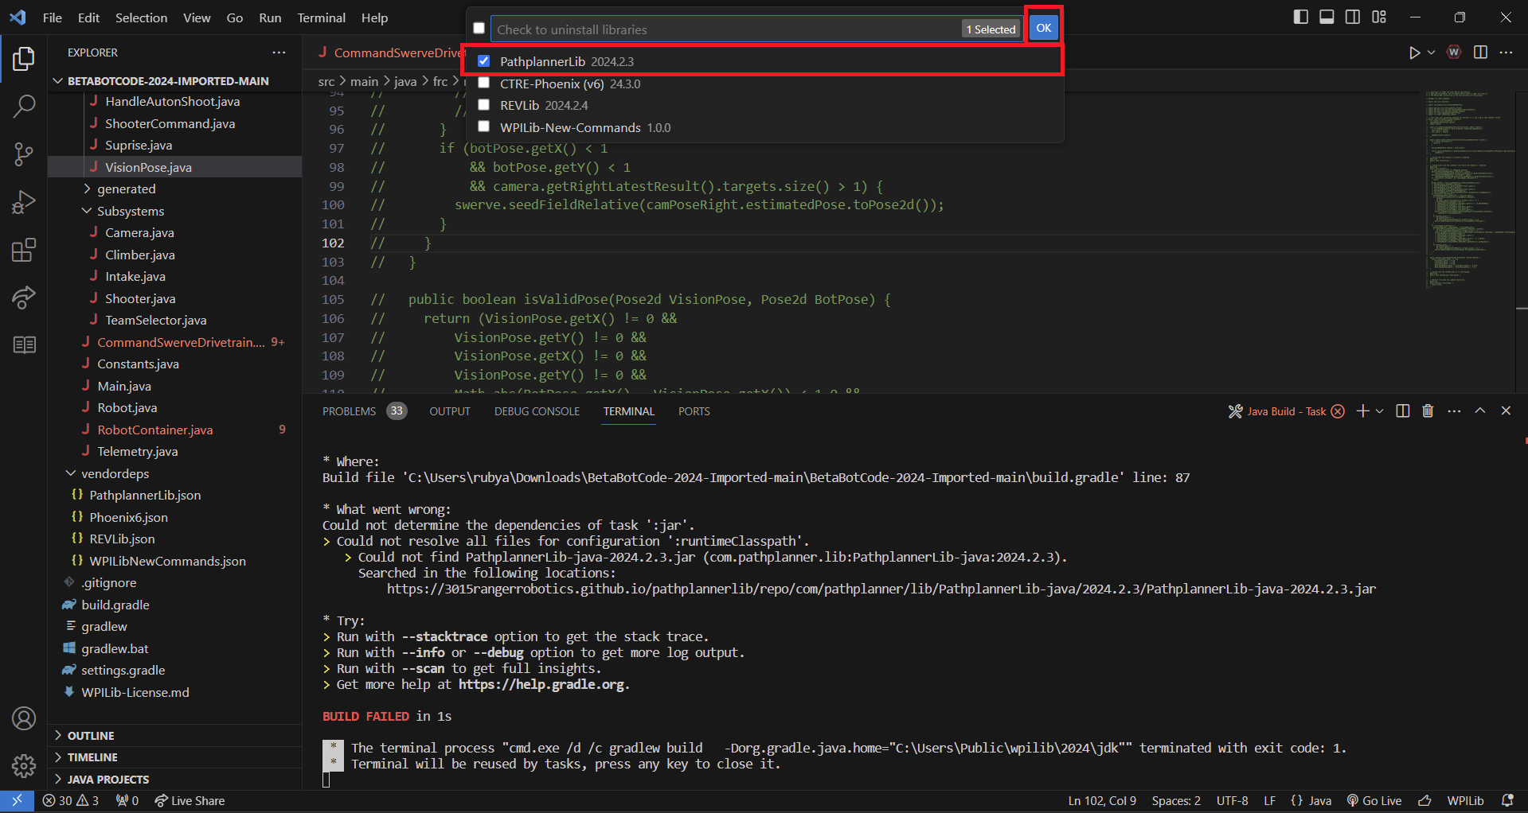Toggle the select-all libraries checkbox
This screenshot has height=813, width=1528.
(x=479, y=28)
